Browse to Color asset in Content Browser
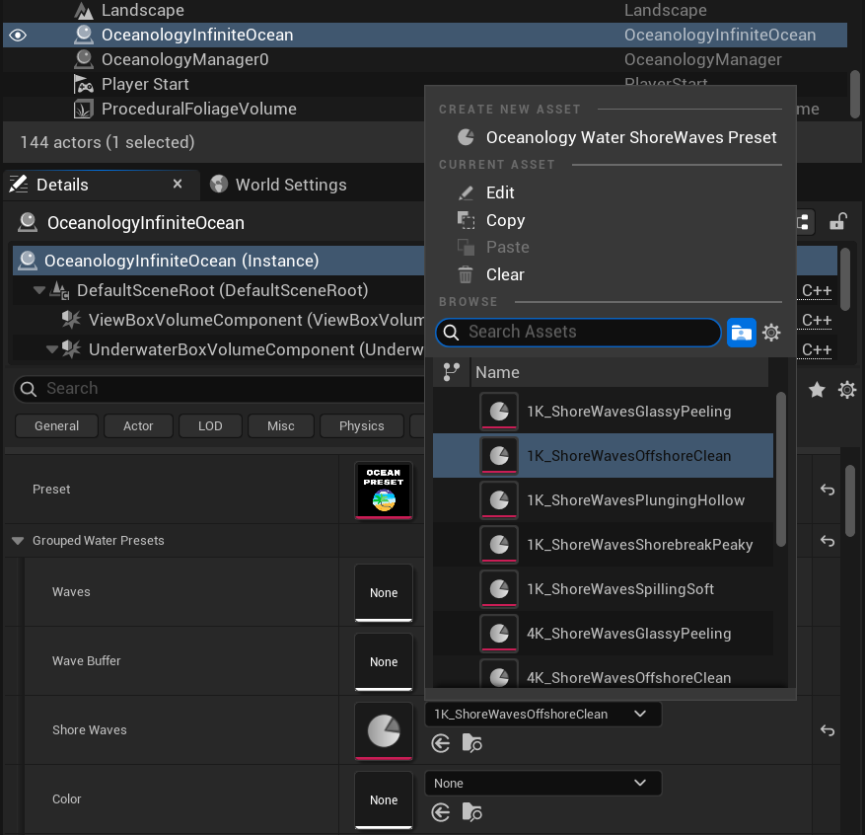865x835 pixels. point(472,813)
